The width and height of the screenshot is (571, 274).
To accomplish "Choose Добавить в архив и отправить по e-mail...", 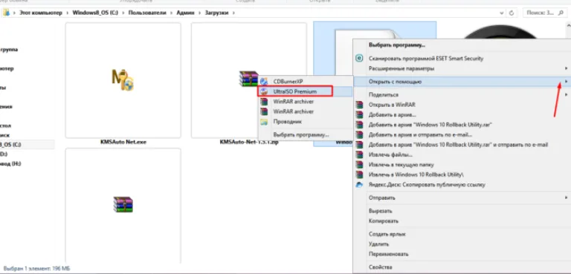I will point(420,134).
